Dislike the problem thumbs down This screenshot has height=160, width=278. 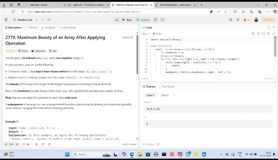tap(17, 144)
